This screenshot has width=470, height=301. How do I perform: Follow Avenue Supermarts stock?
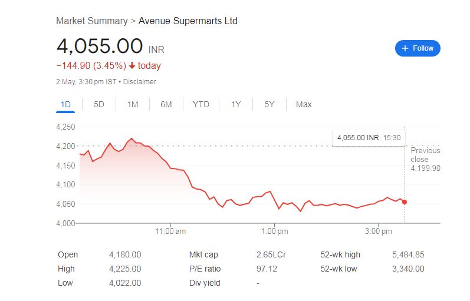418,48
